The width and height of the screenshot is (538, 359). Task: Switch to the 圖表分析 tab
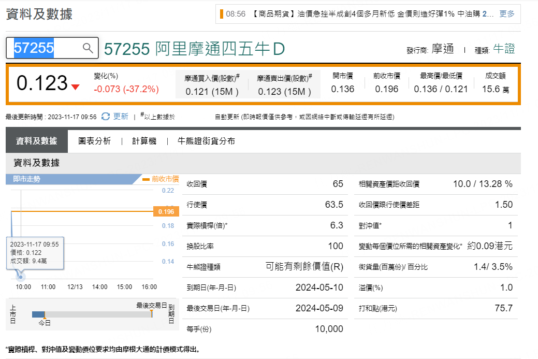pyautogui.click(x=94, y=141)
